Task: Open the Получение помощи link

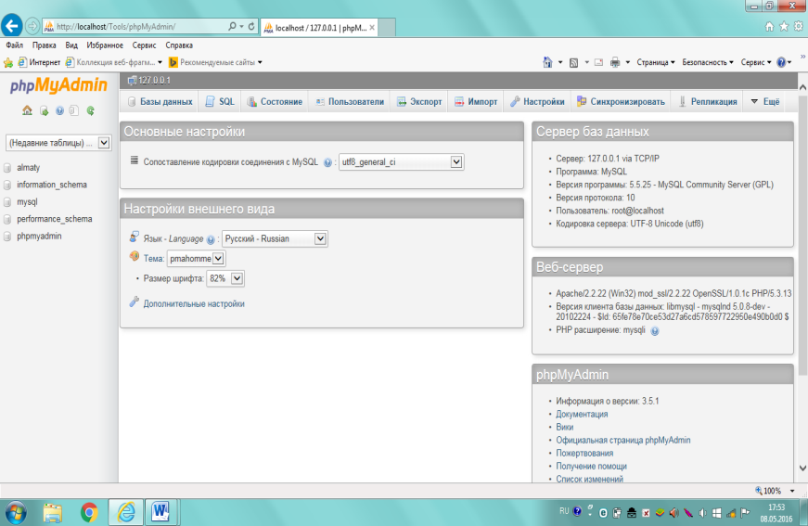Action: 591,467
